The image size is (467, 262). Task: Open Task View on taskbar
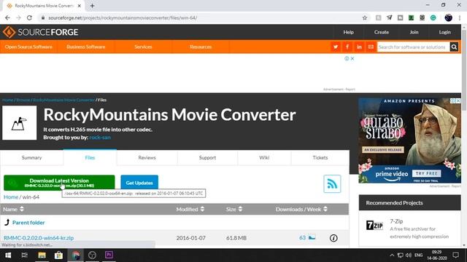24,255
